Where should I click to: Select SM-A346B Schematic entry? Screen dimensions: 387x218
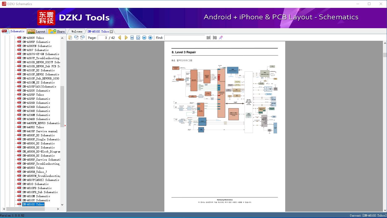[x=36, y=119]
